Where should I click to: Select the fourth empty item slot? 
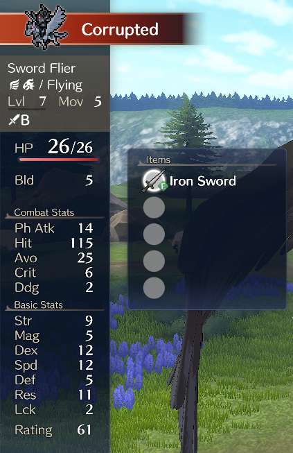pyautogui.click(x=154, y=261)
